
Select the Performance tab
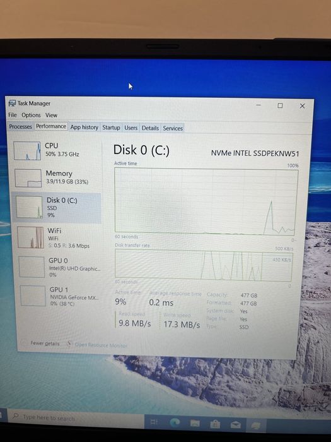51,126
